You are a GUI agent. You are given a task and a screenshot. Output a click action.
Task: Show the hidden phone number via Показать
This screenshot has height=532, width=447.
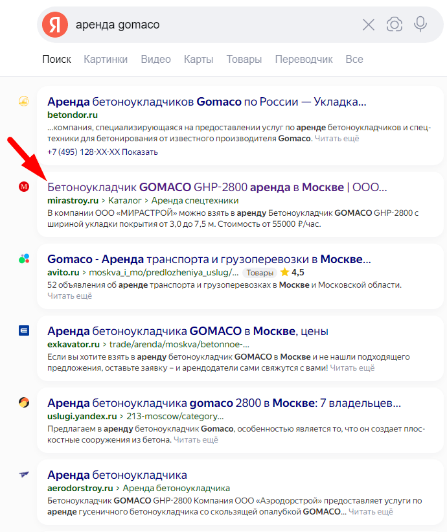tap(140, 152)
